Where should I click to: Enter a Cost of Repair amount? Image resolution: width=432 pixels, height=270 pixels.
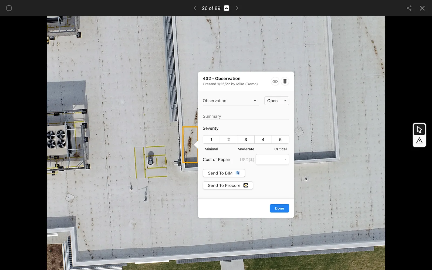[272, 159]
